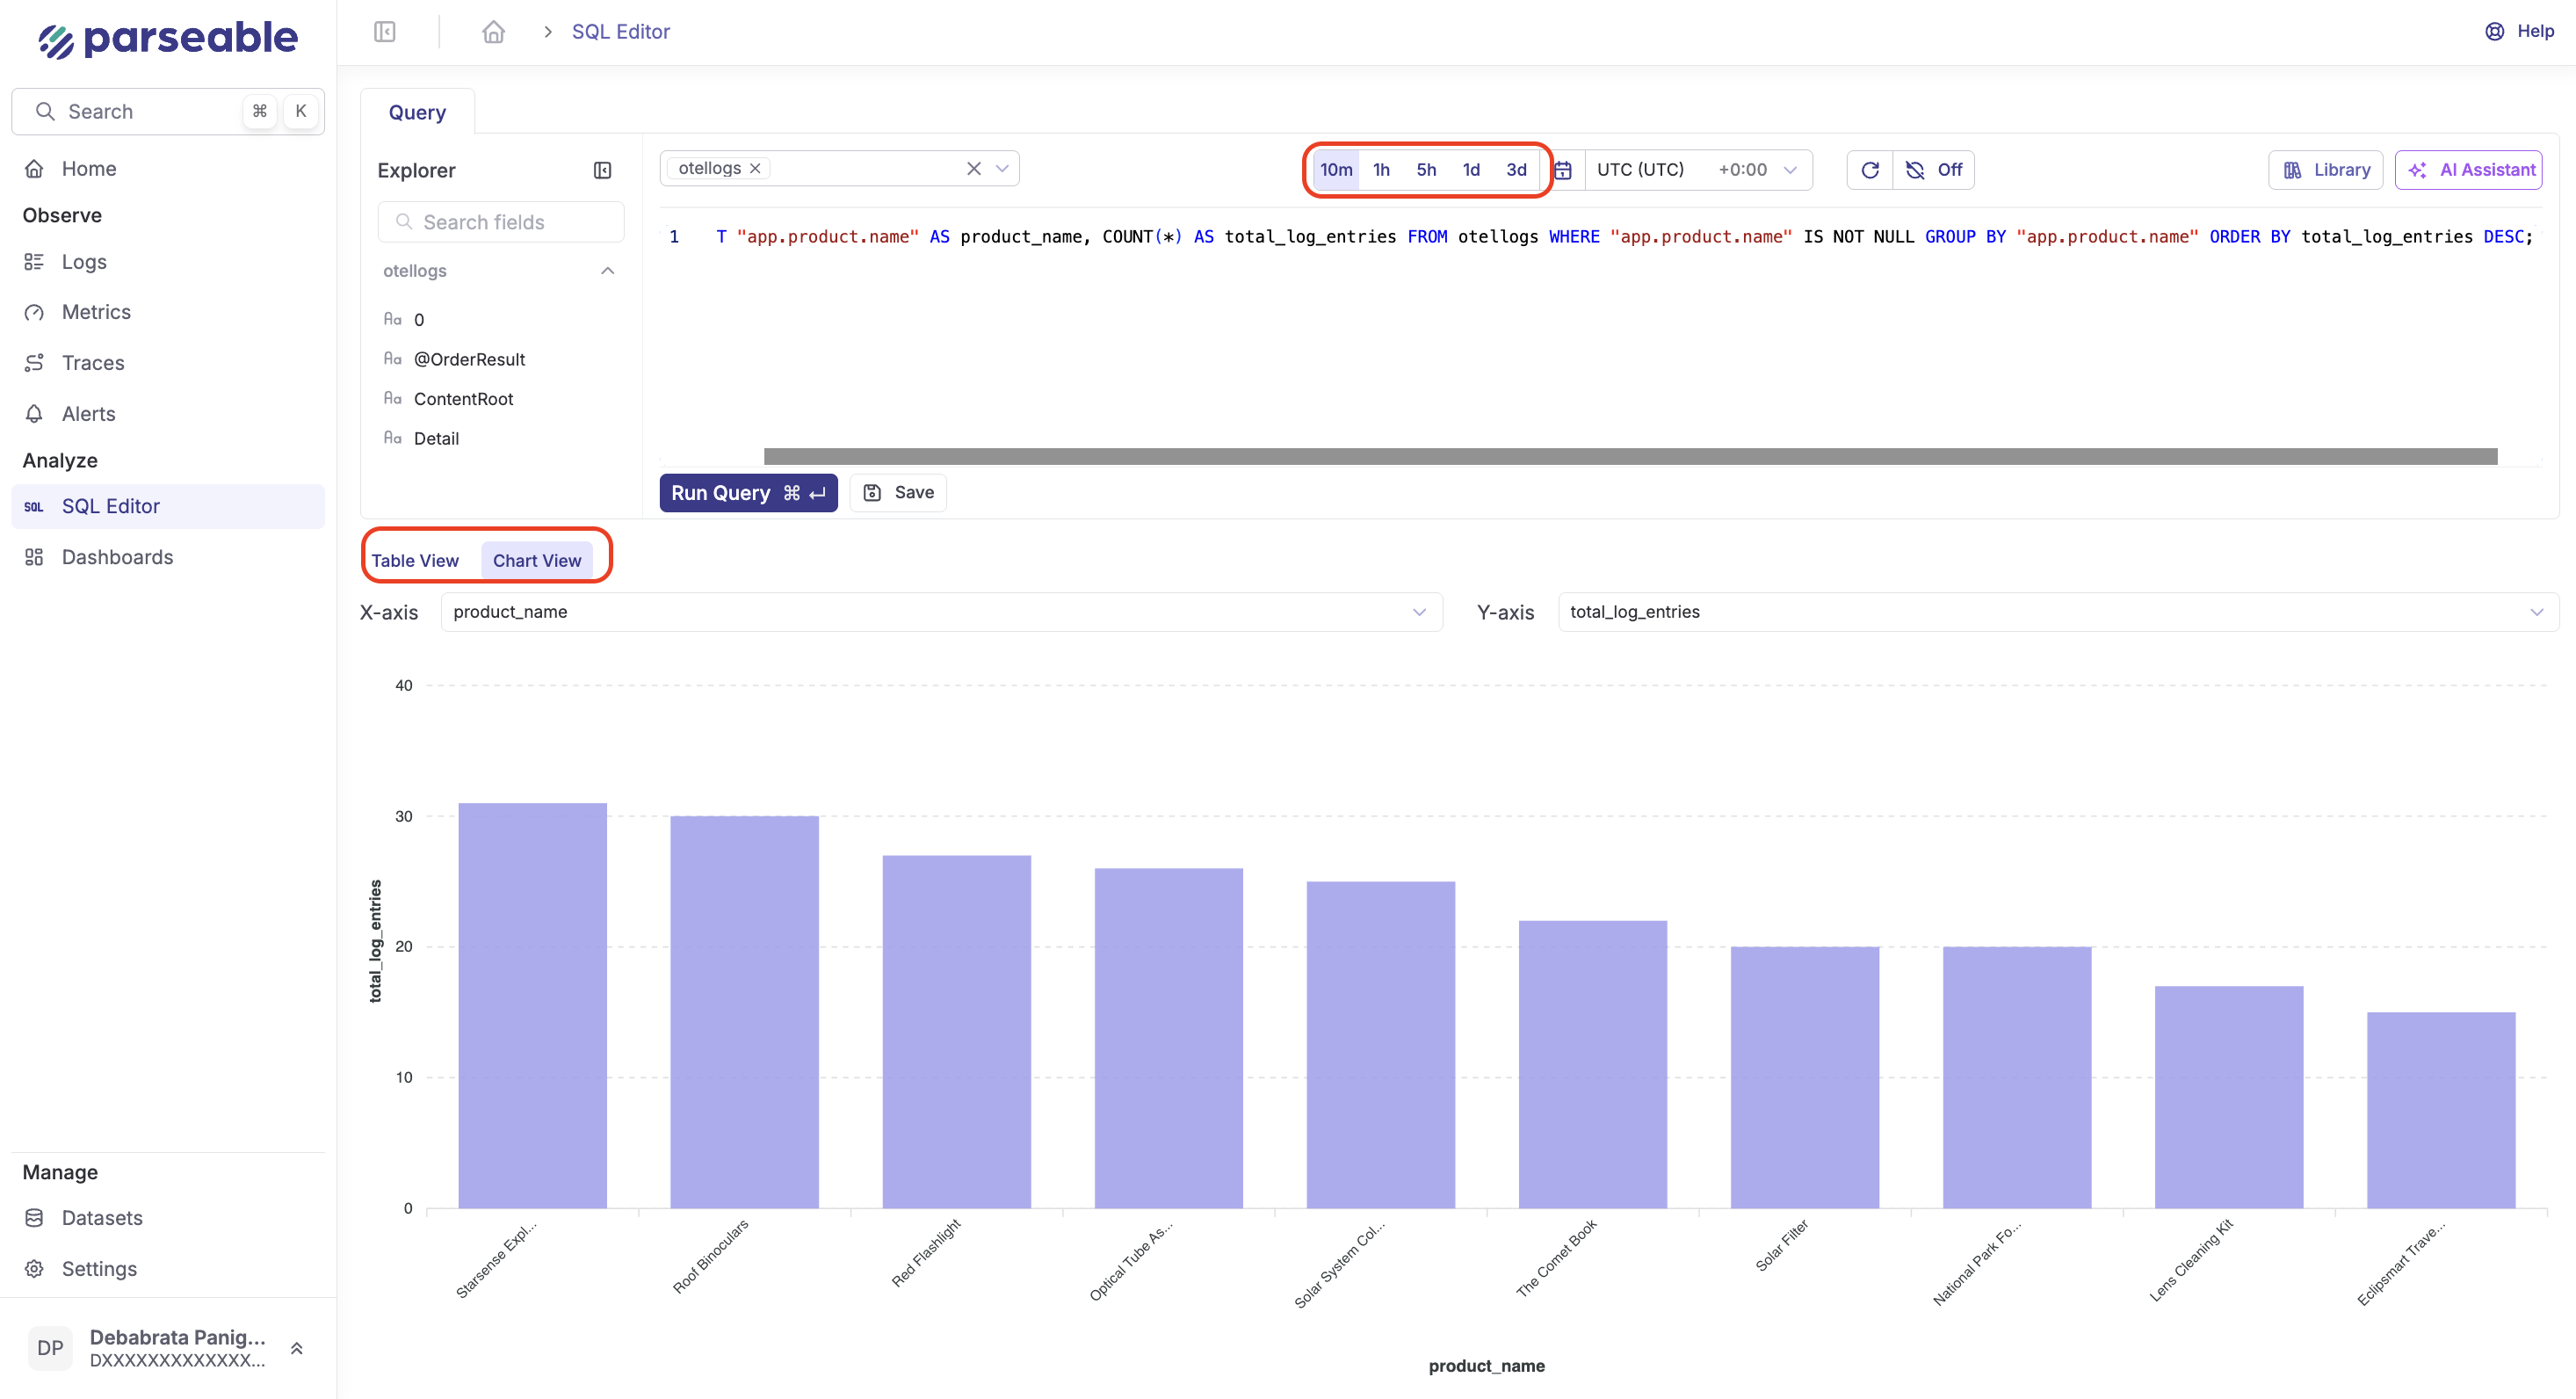This screenshot has width=2576, height=1399.
Task: Select the 1d time range
Action: 1471,170
